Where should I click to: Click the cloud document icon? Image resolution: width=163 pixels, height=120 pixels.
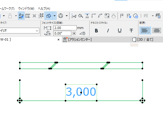tap(136, 16)
